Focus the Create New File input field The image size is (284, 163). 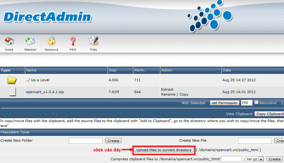pos(254,140)
